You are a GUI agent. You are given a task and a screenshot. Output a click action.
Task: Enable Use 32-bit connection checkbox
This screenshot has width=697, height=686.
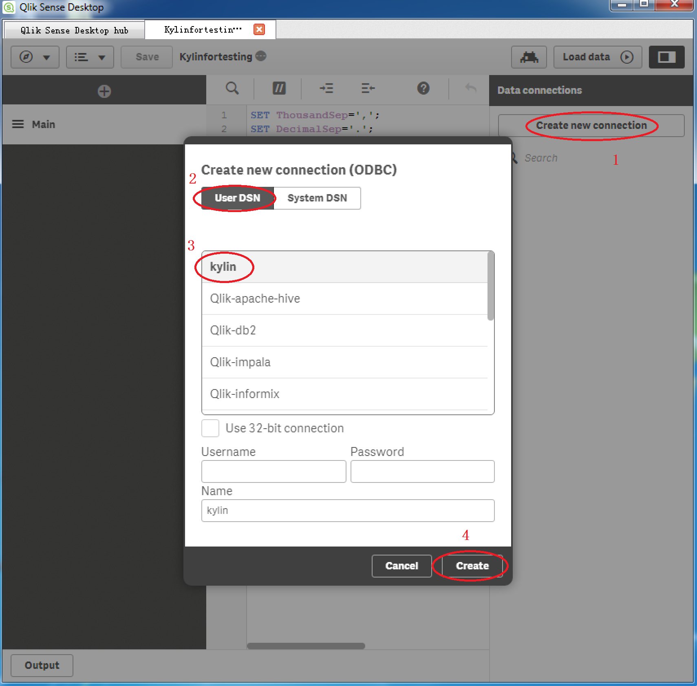(210, 428)
